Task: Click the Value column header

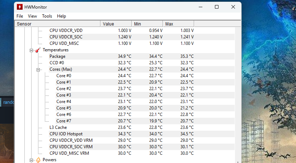Action: point(116,24)
